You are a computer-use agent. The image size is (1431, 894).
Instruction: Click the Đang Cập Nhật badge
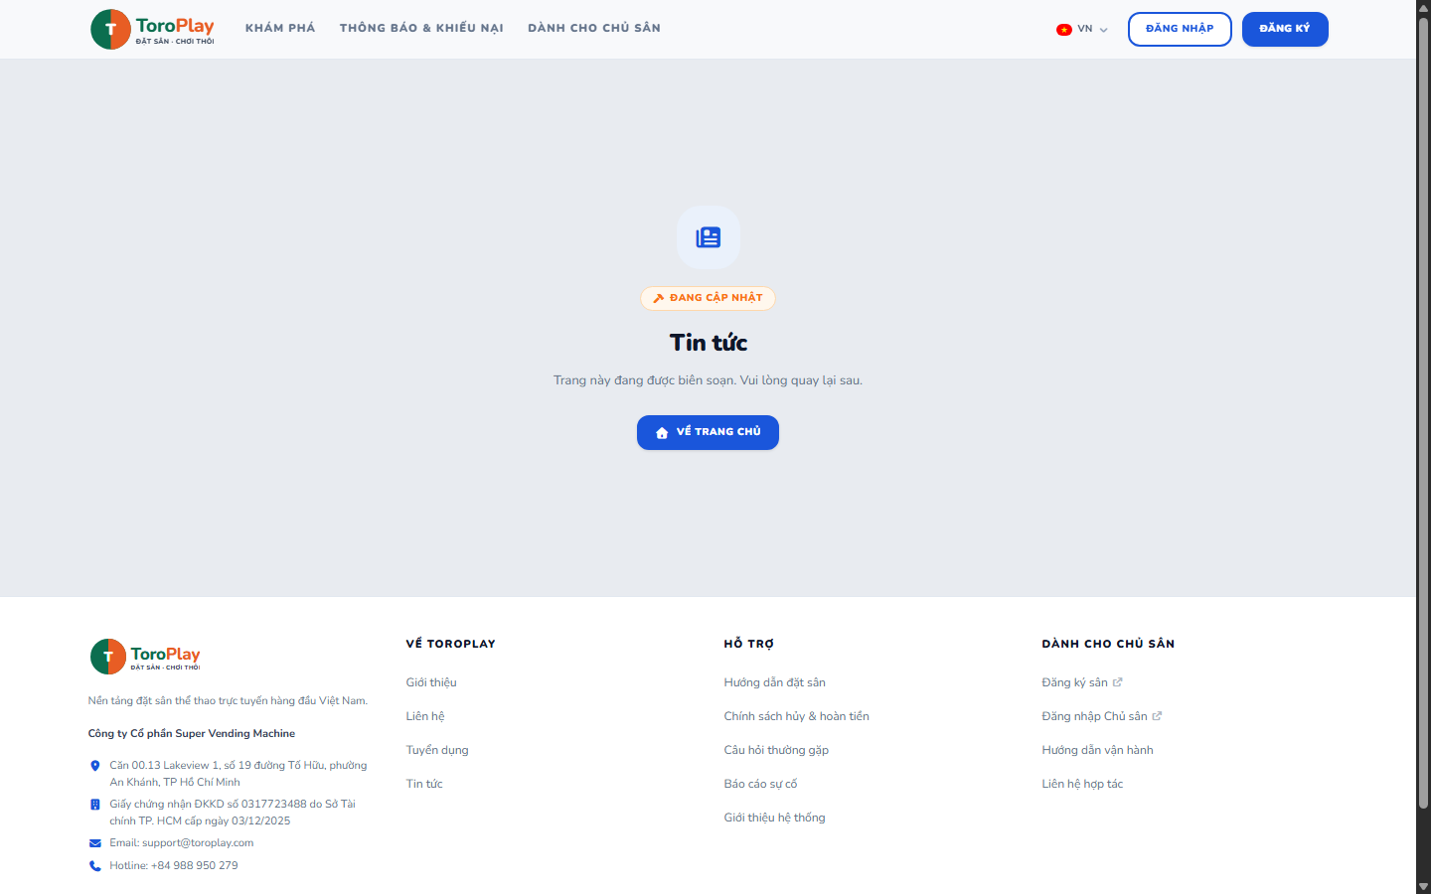point(708,298)
